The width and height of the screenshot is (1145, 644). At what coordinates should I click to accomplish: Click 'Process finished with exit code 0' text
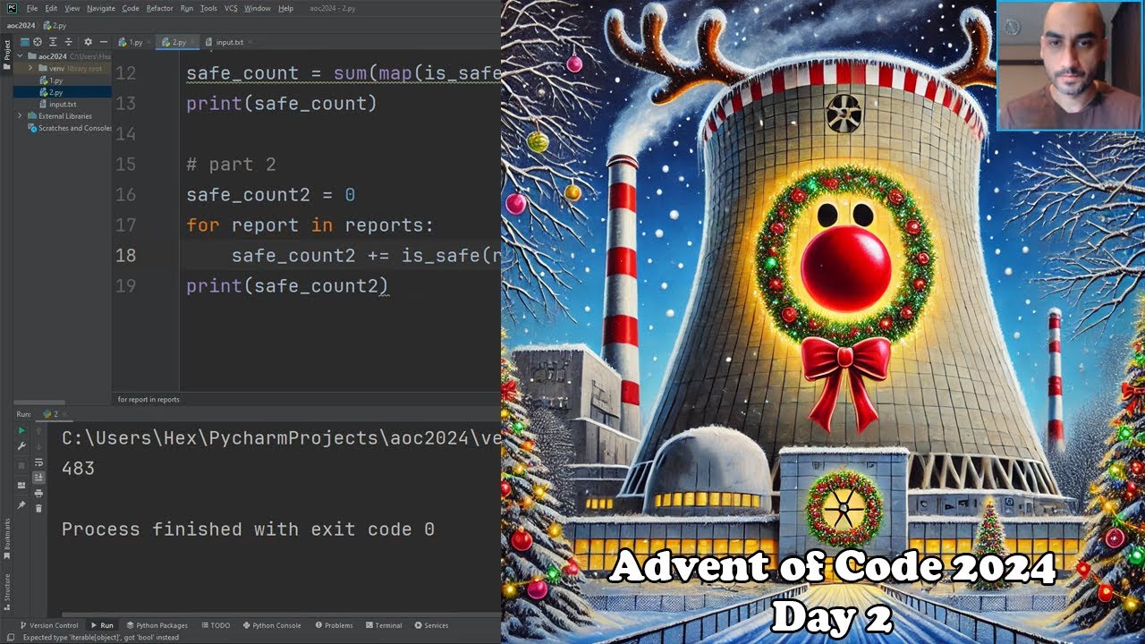tap(248, 530)
